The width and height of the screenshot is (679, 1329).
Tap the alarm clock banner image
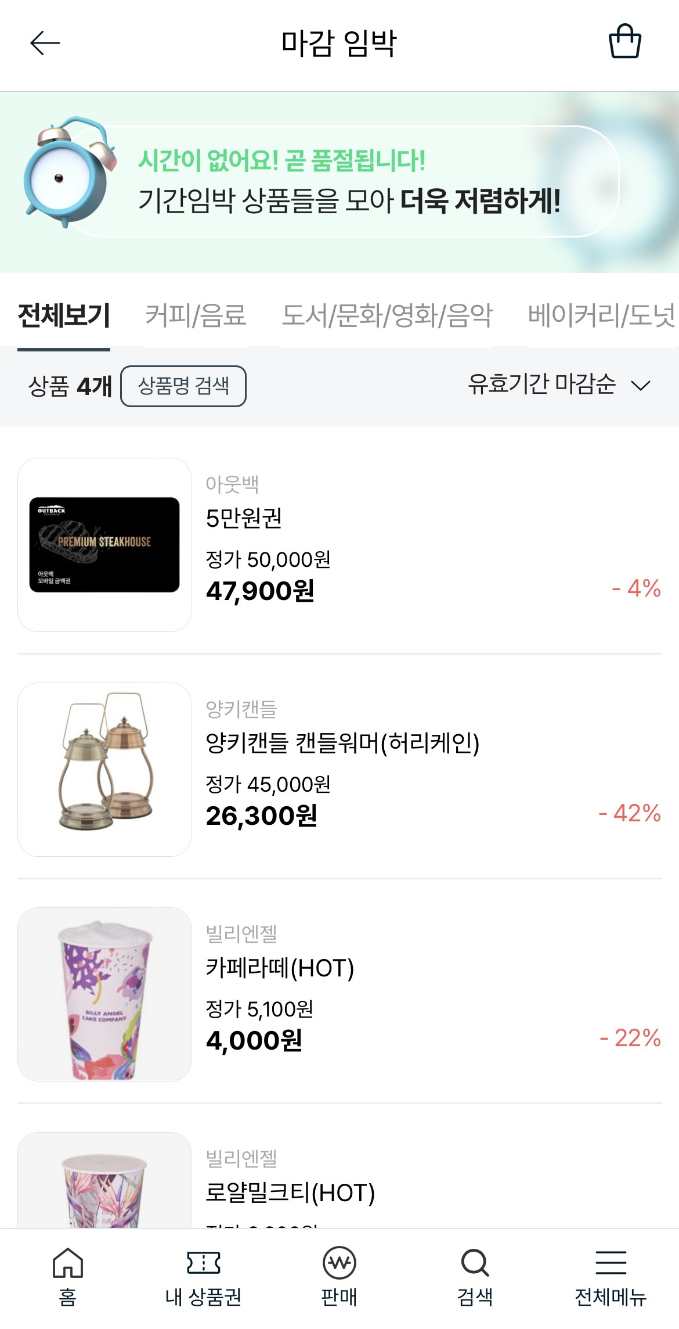coord(68,173)
